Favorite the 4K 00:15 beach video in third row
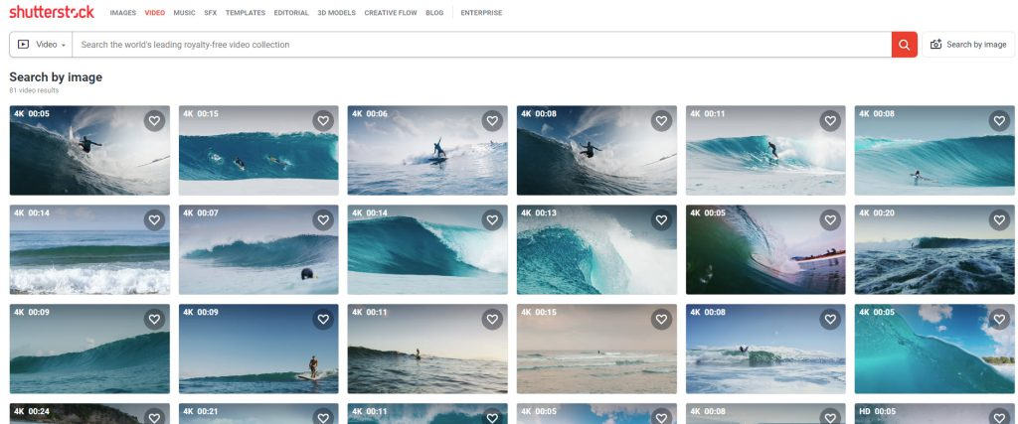This screenshot has width=1018, height=424. click(x=661, y=319)
